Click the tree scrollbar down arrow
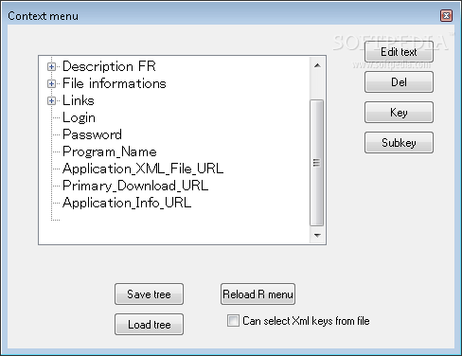The image size is (462, 356). click(x=317, y=235)
